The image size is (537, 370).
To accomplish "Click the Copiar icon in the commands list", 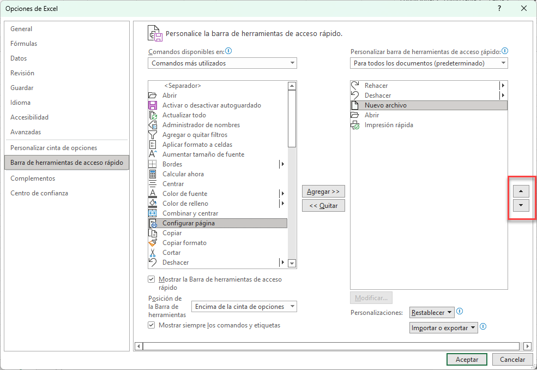I will tap(153, 233).
